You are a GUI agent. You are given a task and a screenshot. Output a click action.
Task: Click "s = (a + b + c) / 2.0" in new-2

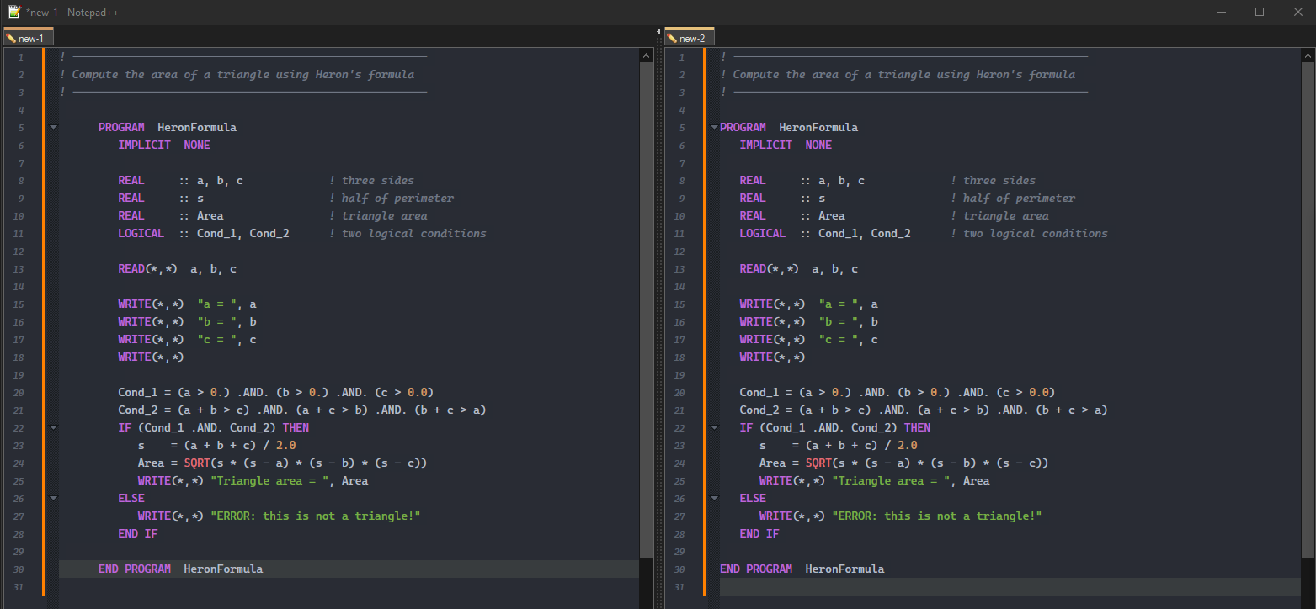(839, 446)
